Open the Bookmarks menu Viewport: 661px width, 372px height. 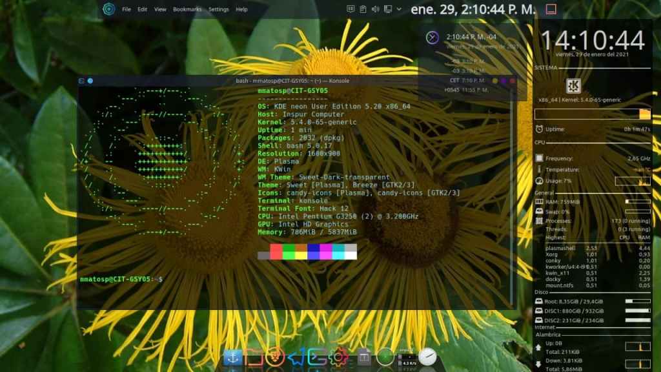coord(187,10)
